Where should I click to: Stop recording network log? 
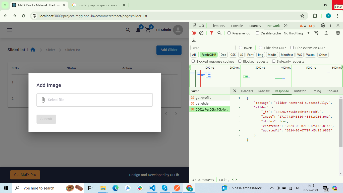pos(194,33)
